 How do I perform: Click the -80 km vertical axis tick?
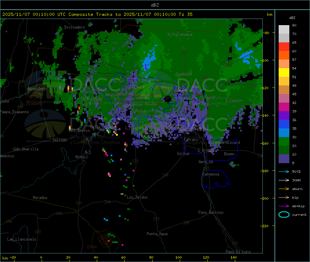pyautogui.click(x=266, y=33)
